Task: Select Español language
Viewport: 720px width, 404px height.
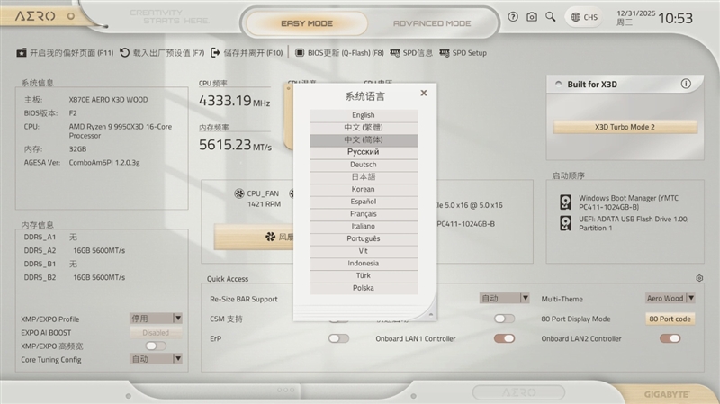Action: pos(364,202)
